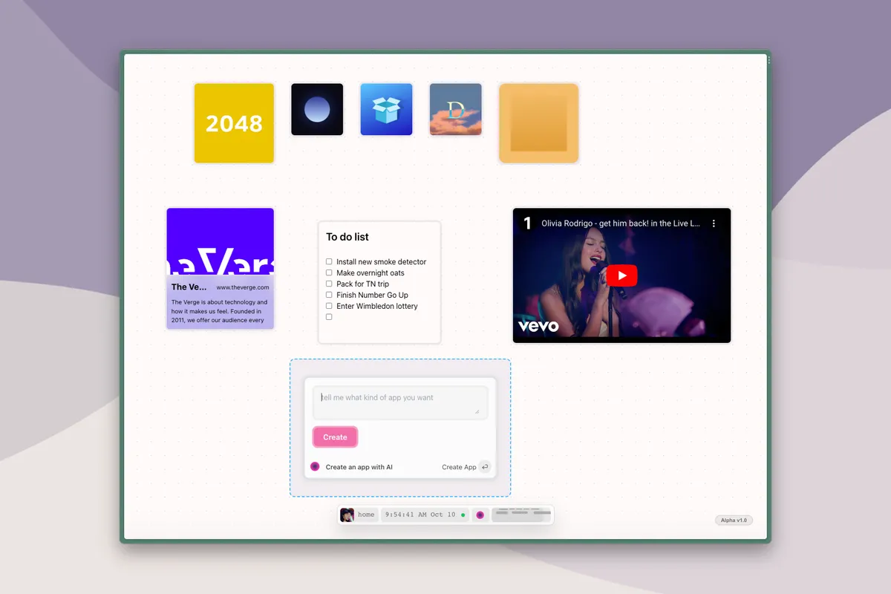Check 'Enter Wimbledon lottery'
This screenshot has height=594, width=891.
pos(329,306)
